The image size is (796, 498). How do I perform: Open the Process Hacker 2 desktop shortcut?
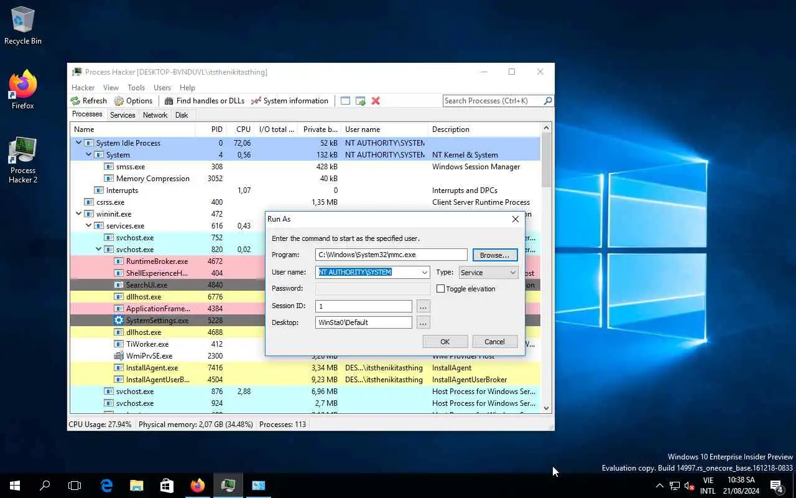[23, 160]
